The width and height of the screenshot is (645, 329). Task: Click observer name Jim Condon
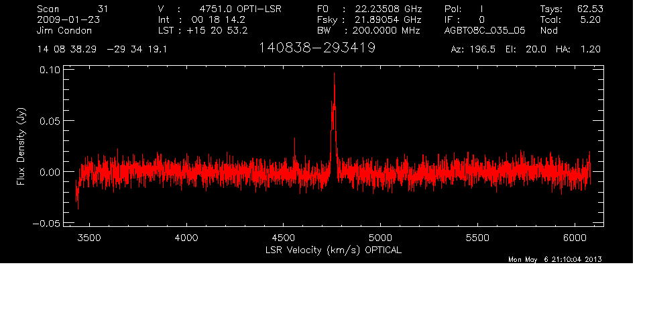[64, 30]
